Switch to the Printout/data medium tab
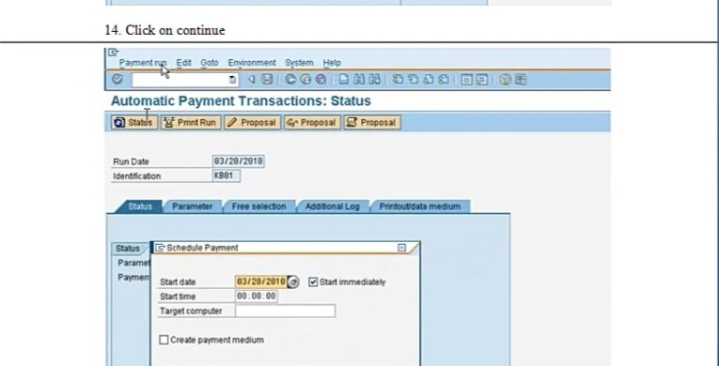Image resolution: width=719 pixels, height=366 pixels. coord(419,206)
